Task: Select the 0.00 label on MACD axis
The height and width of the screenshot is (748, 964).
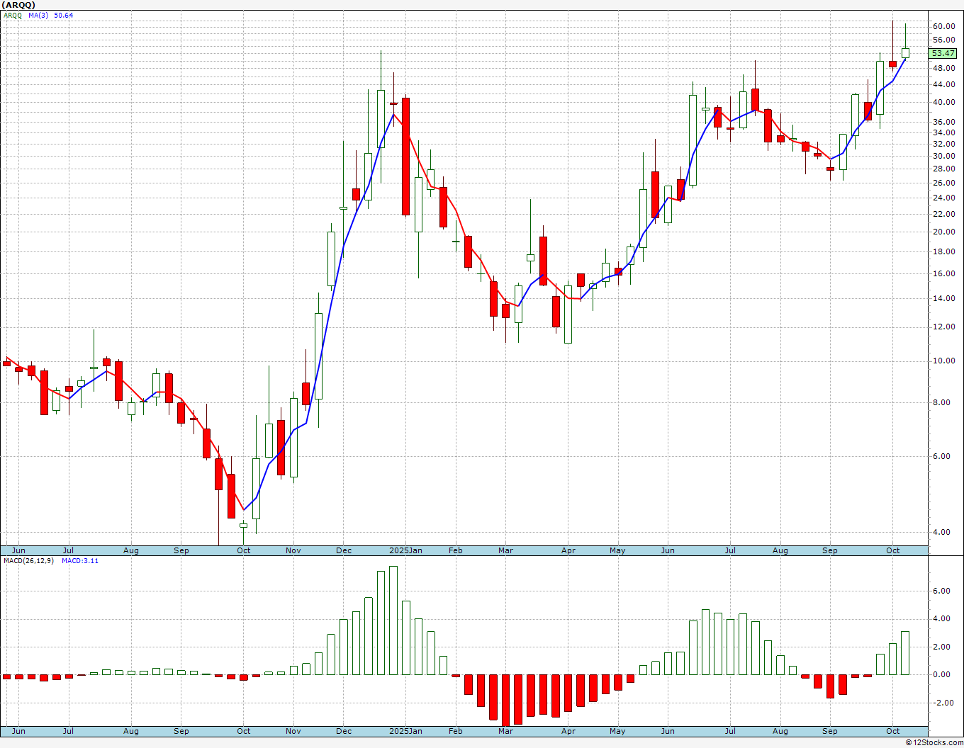Action: pos(941,674)
